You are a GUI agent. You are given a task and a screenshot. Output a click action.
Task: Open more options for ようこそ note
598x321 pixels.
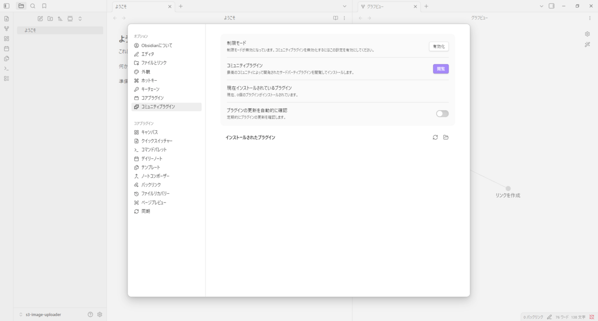point(344,18)
